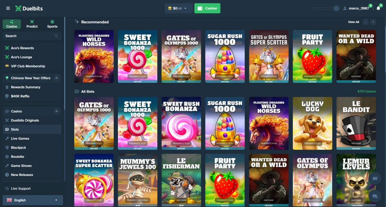This screenshot has width=386, height=207.
Task: Click the search magnifier icon
Action: pyautogui.click(x=57, y=36)
